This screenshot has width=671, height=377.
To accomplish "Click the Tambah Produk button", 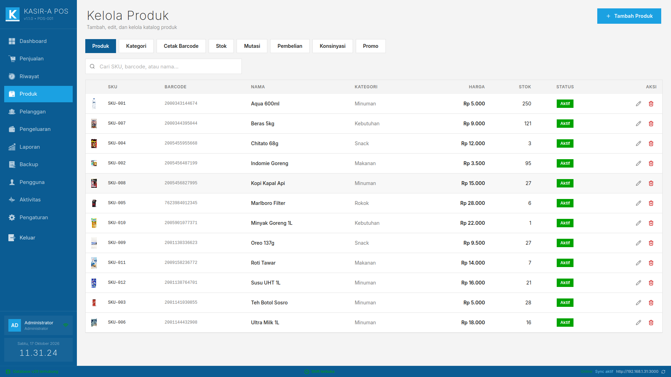I will pos(629,16).
